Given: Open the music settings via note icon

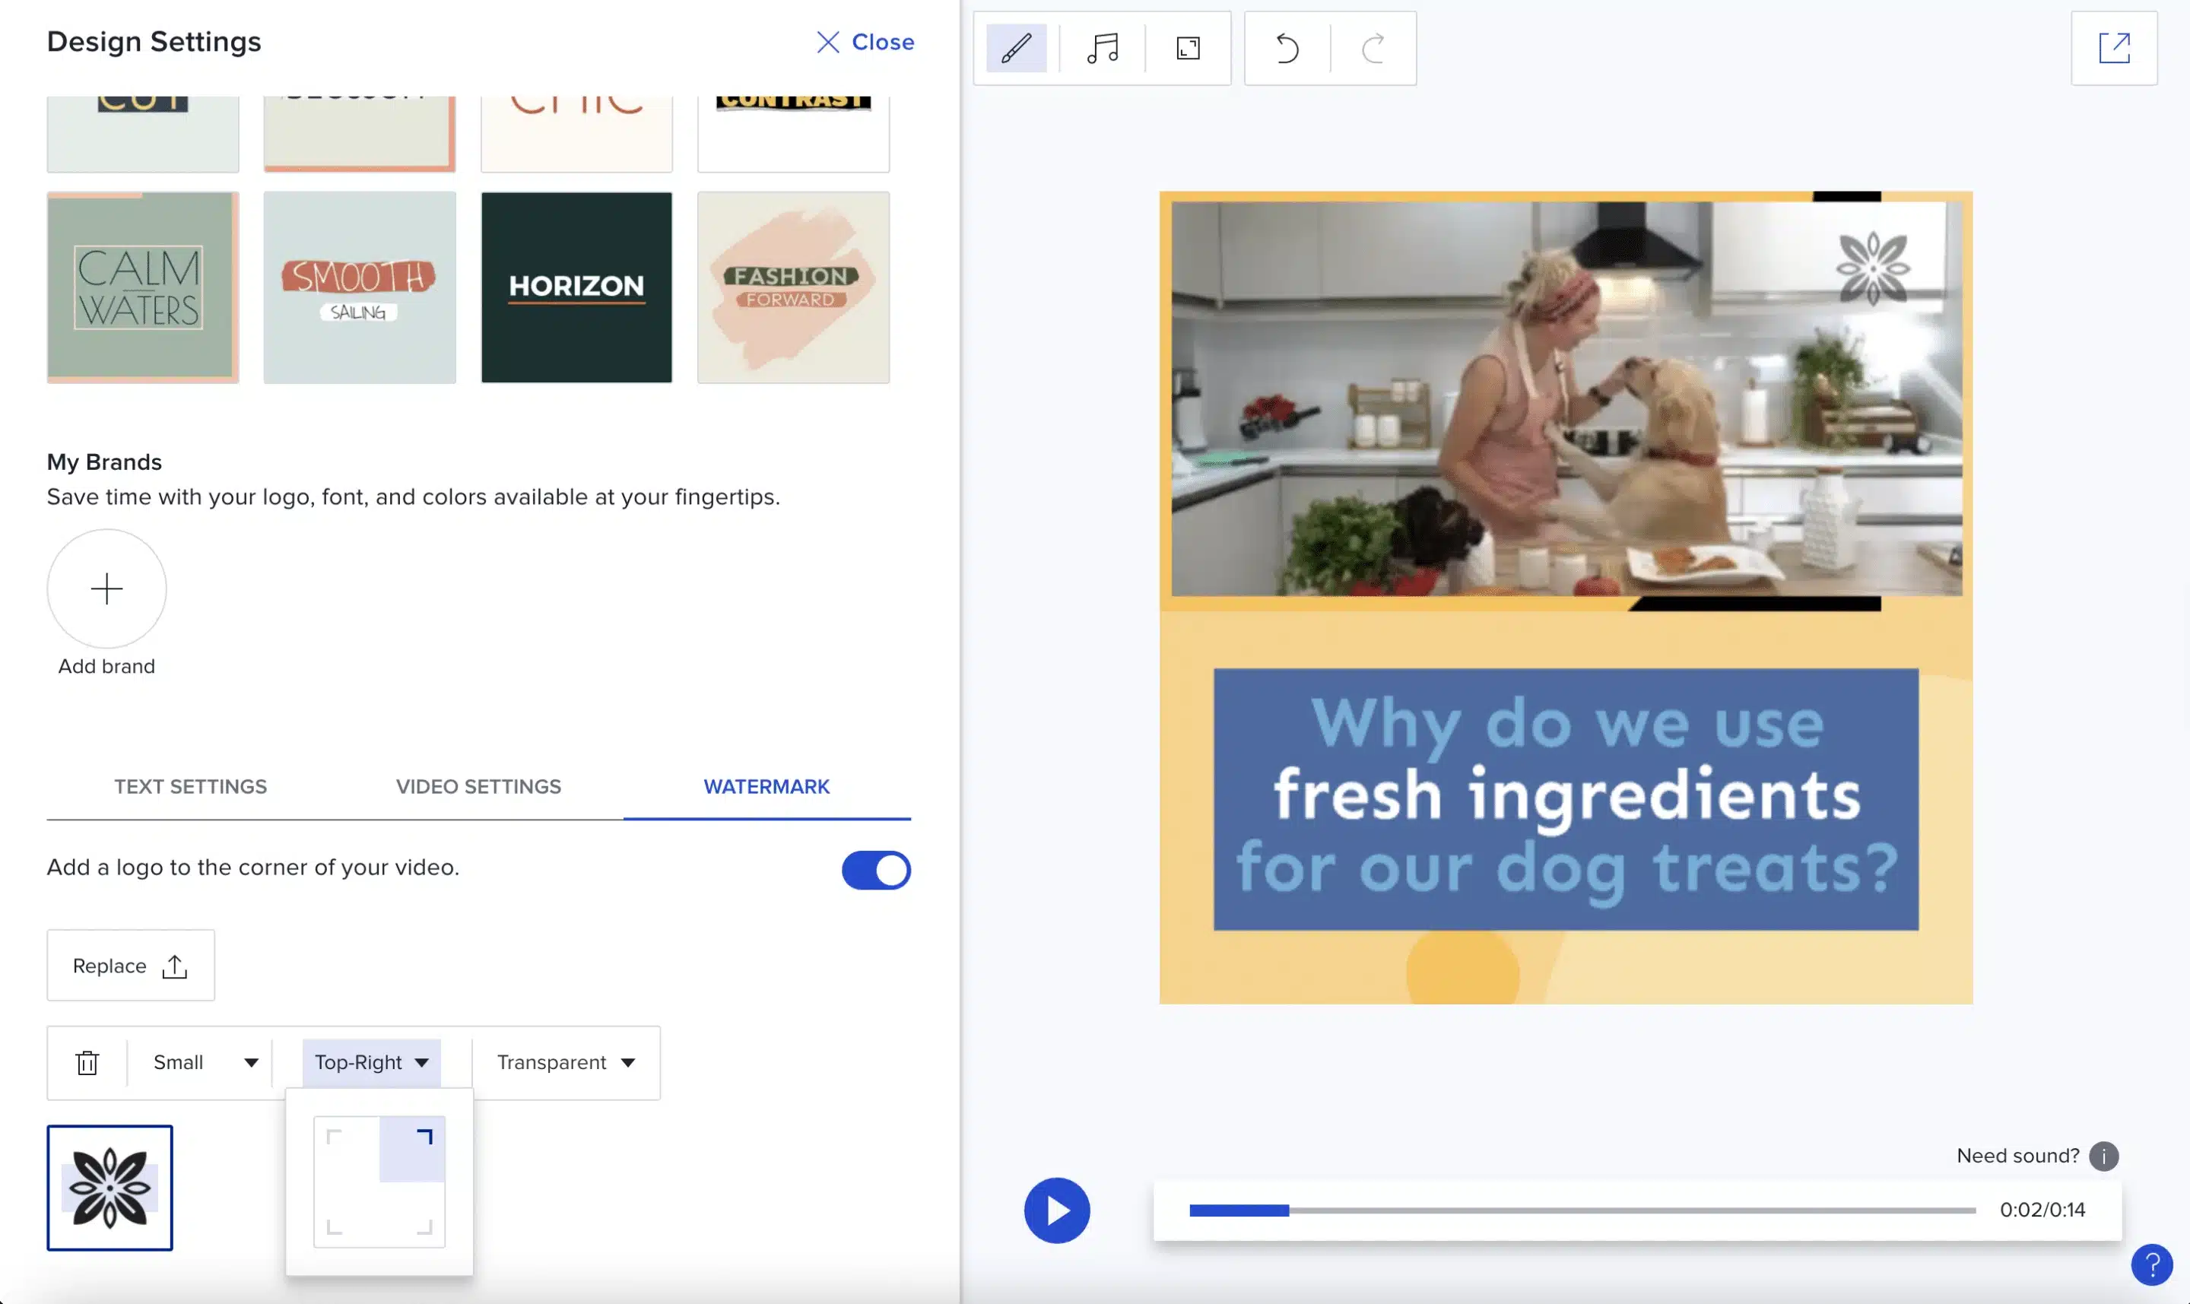Looking at the screenshot, I should tap(1102, 49).
